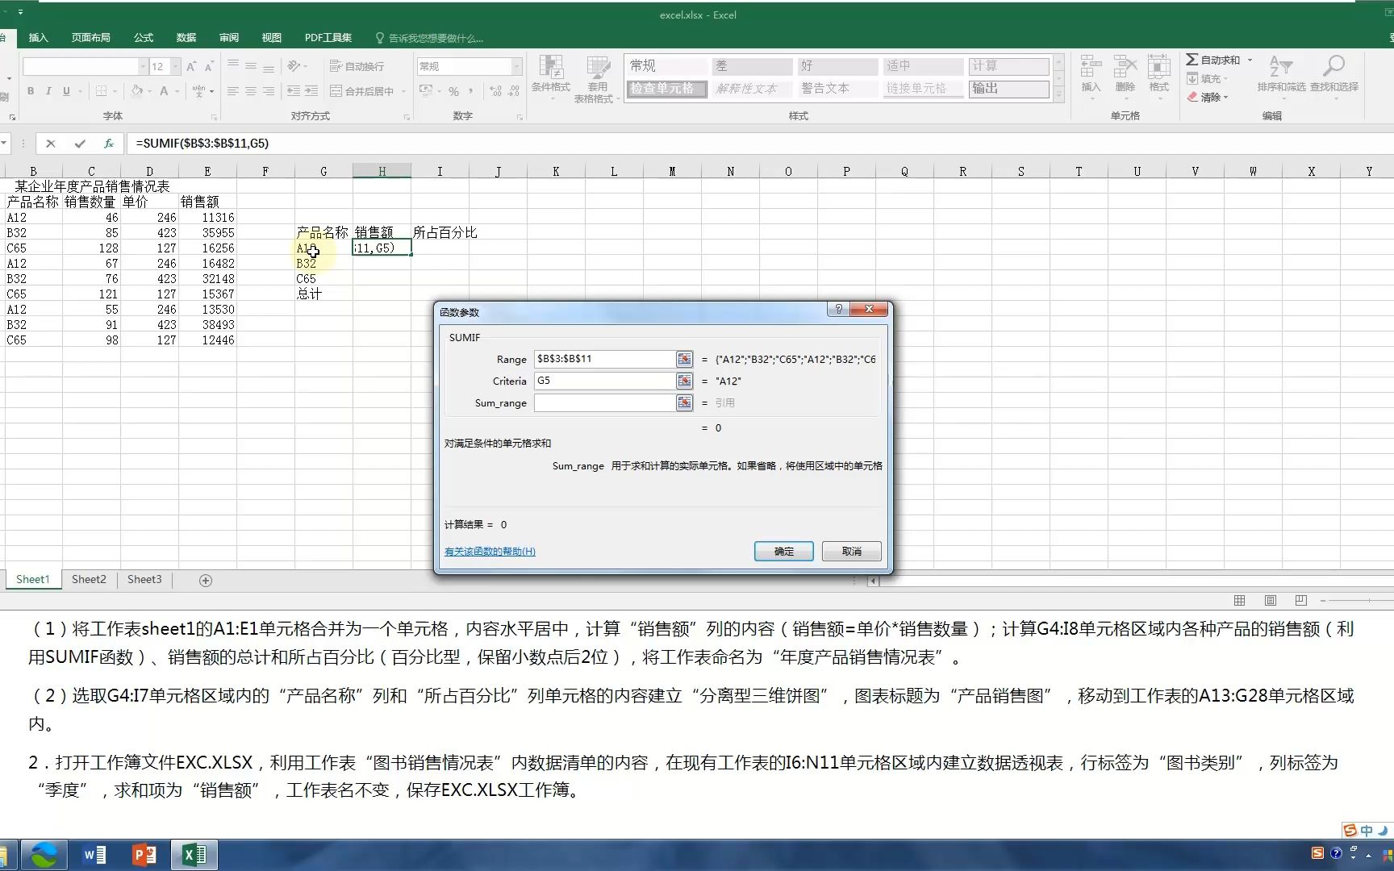Decrease font size with the smaller A
Viewport: 1394px width, 871px height.
coord(209,66)
